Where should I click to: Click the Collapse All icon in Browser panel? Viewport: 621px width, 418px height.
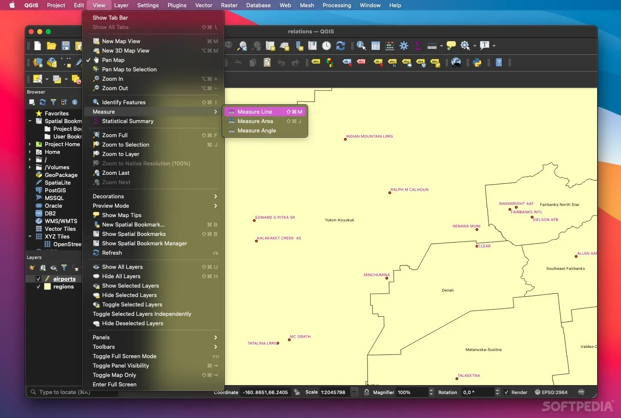pos(64,102)
